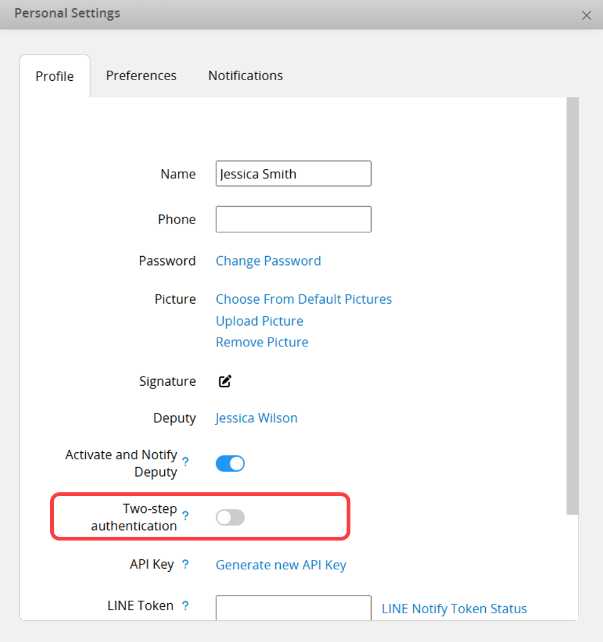Image resolution: width=603 pixels, height=642 pixels.
Task: Click the API Key help question mark
Action: click(x=186, y=564)
